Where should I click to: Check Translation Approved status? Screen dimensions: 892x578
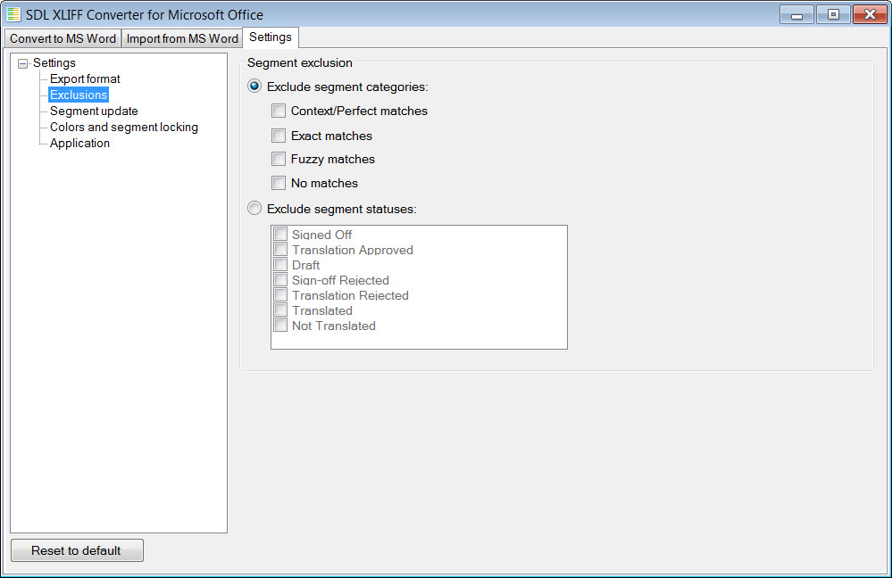[280, 250]
